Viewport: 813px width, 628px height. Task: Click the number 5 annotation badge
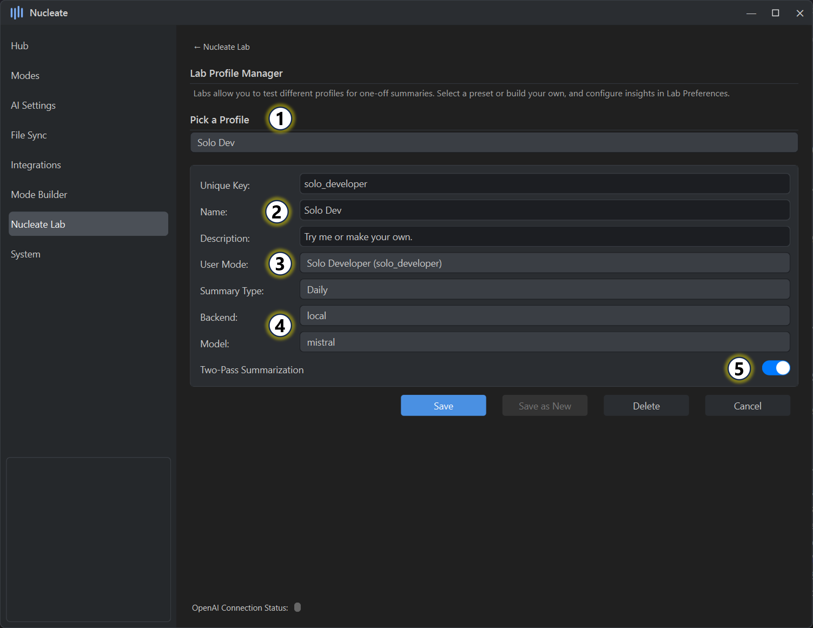click(x=739, y=368)
